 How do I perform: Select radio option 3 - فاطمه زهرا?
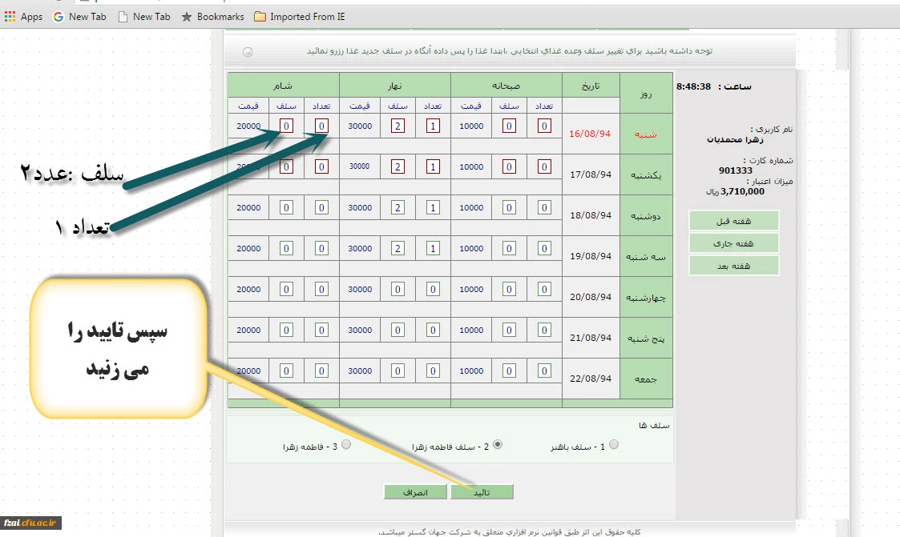click(346, 445)
